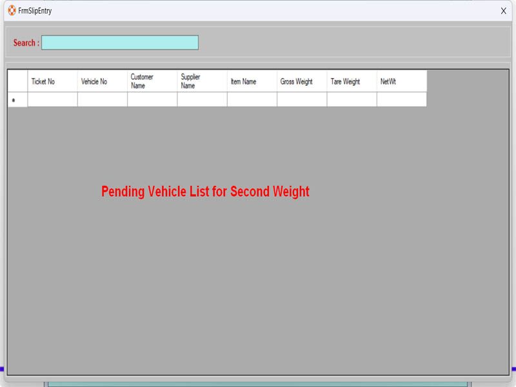Click the empty Gross Weight cell
This screenshot has height=387, width=516.
302,100
